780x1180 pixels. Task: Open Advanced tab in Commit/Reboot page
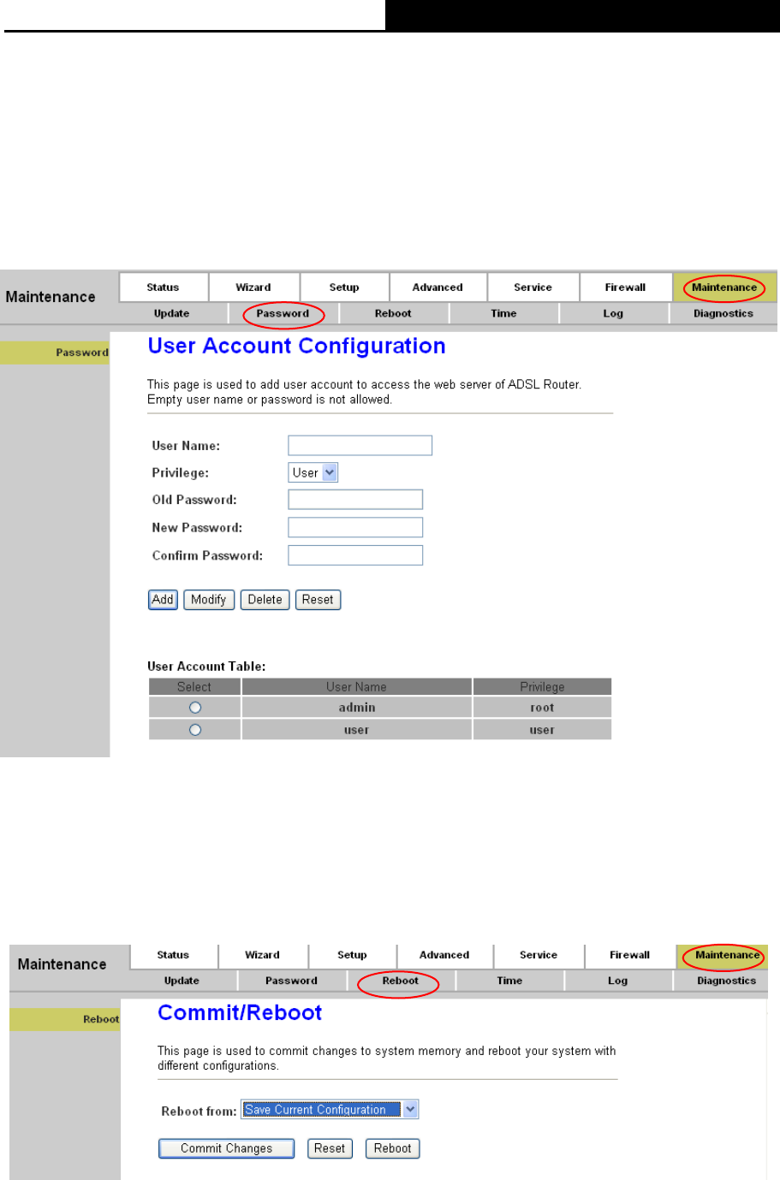pyautogui.click(x=444, y=955)
